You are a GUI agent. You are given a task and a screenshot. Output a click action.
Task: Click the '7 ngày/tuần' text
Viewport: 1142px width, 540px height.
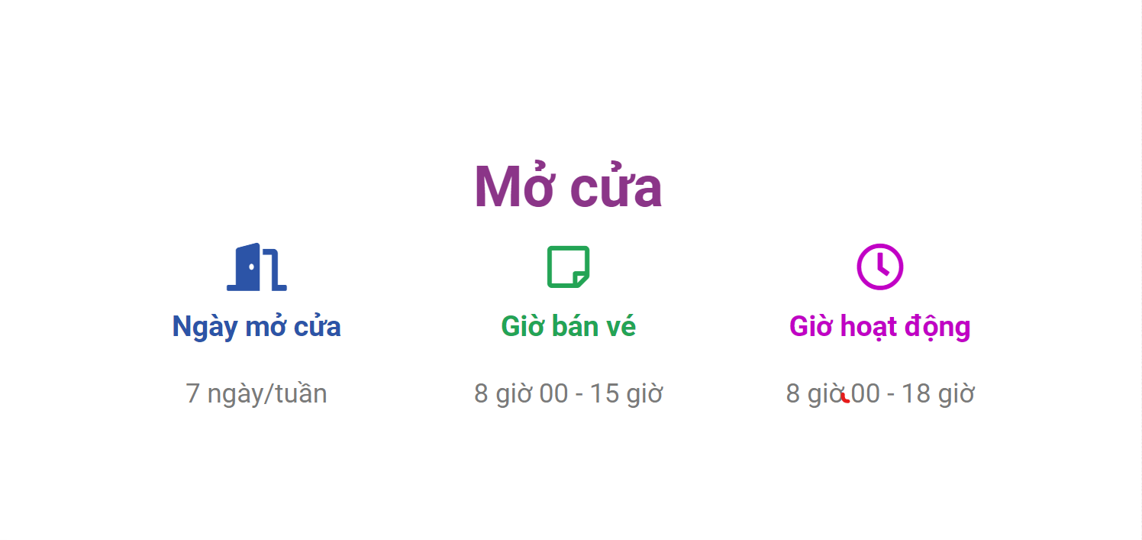tap(256, 393)
